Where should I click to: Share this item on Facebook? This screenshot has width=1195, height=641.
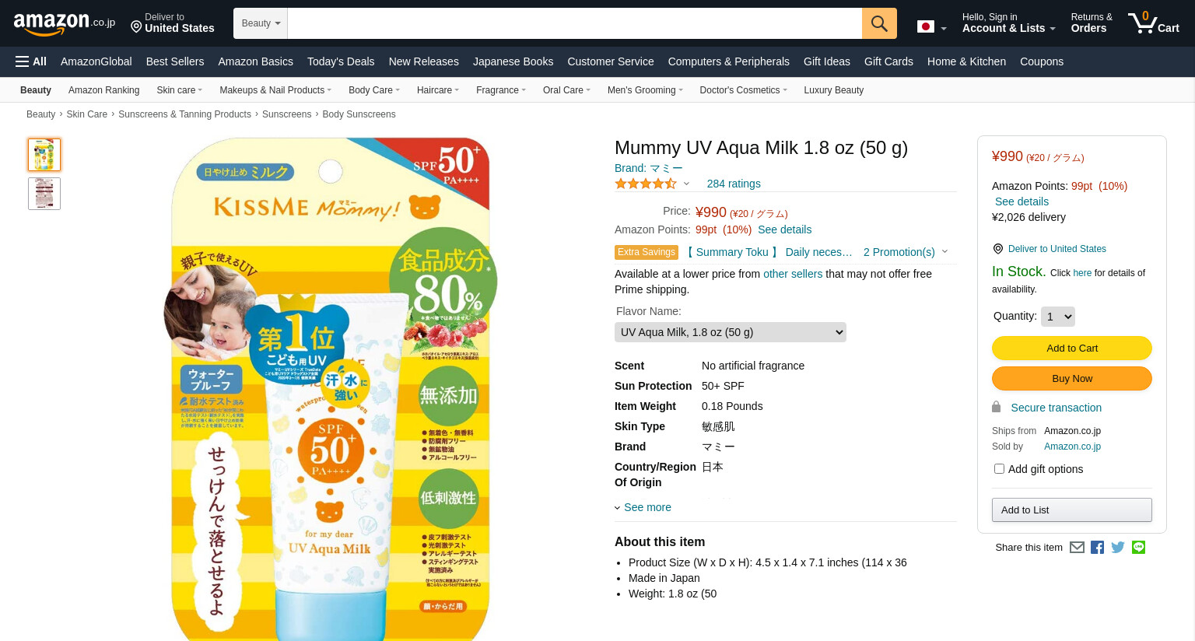[x=1097, y=548]
